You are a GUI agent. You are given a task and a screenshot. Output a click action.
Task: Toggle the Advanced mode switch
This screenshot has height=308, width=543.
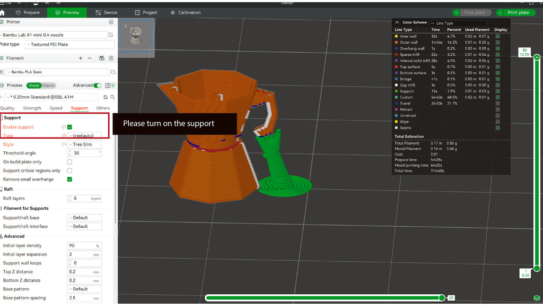point(98,85)
